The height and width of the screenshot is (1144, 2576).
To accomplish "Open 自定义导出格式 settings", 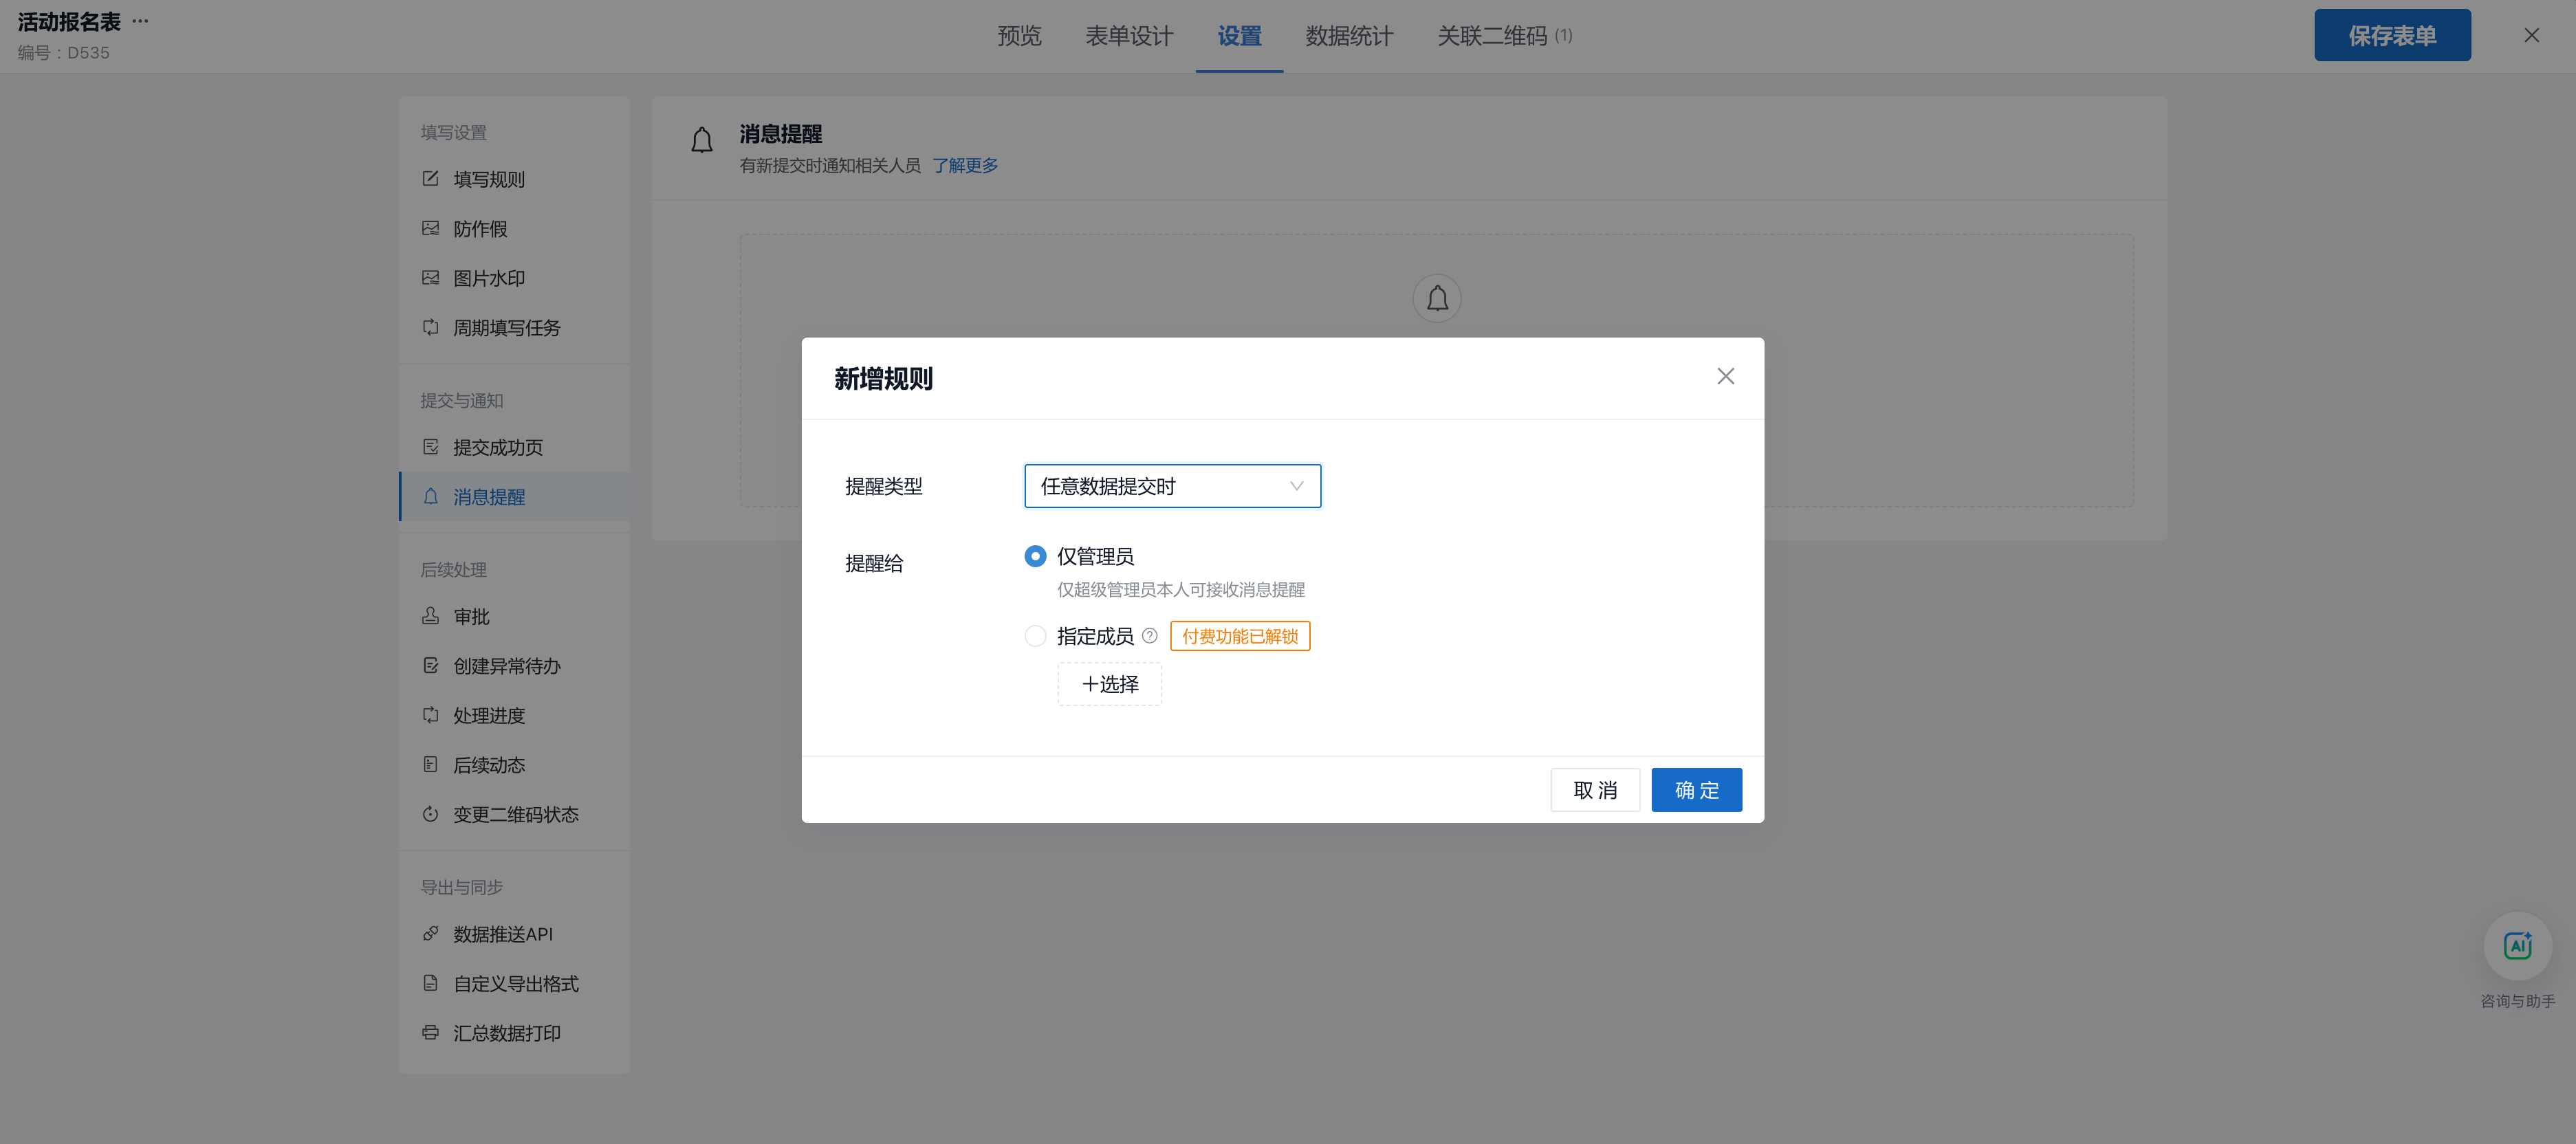I will (514, 983).
